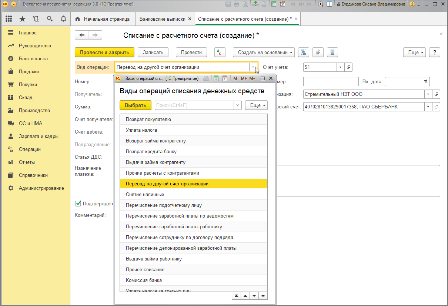448x306 pixels.
Task: Open Создать на основании dropdown
Action: (x=263, y=52)
